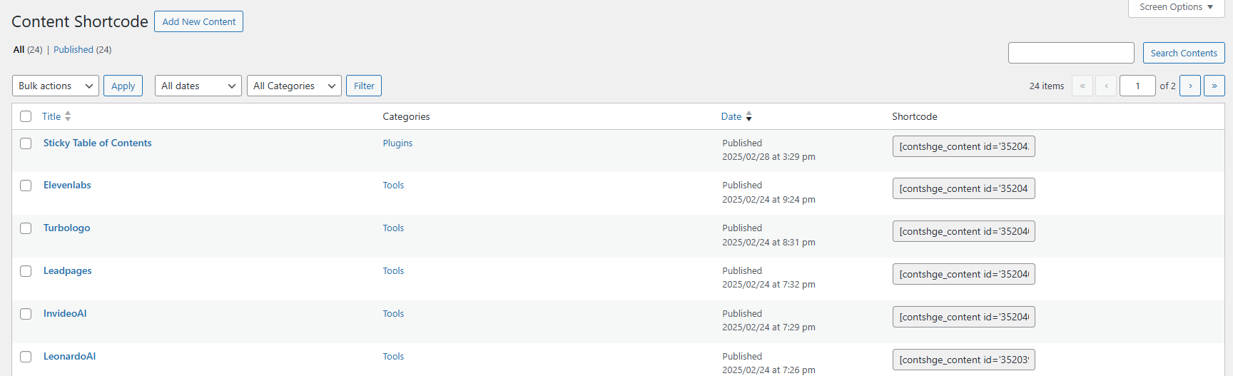
Task: Click the current page number field
Action: pyautogui.click(x=1137, y=86)
